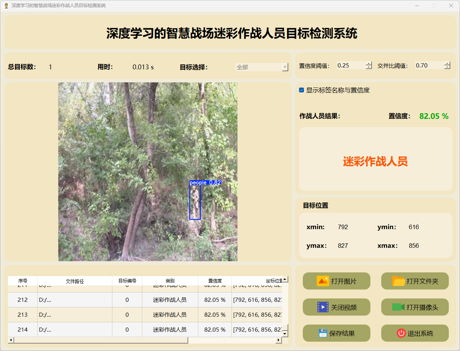Click the table's vertical scrollbar up arrow
This screenshot has width=460, height=351.
(x=285, y=279)
